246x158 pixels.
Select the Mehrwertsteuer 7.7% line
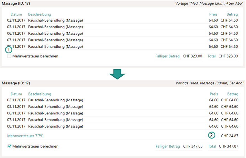click(x=25, y=136)
